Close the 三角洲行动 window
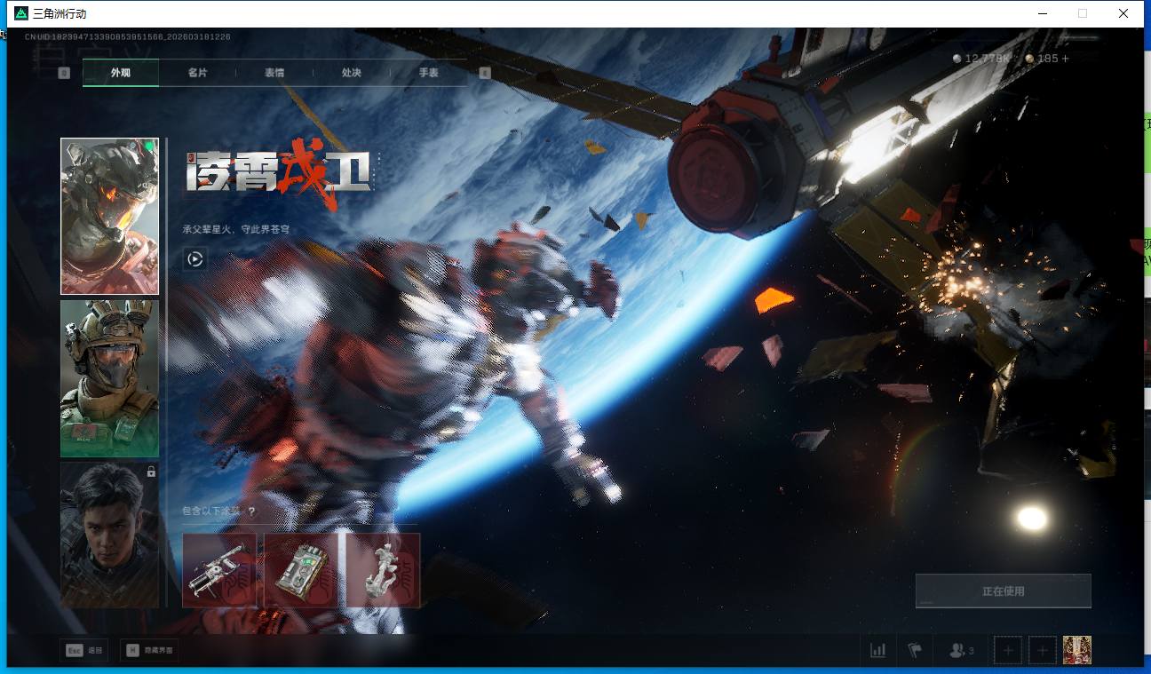Screen dimensions: 1151x674 click(1123, 13)
